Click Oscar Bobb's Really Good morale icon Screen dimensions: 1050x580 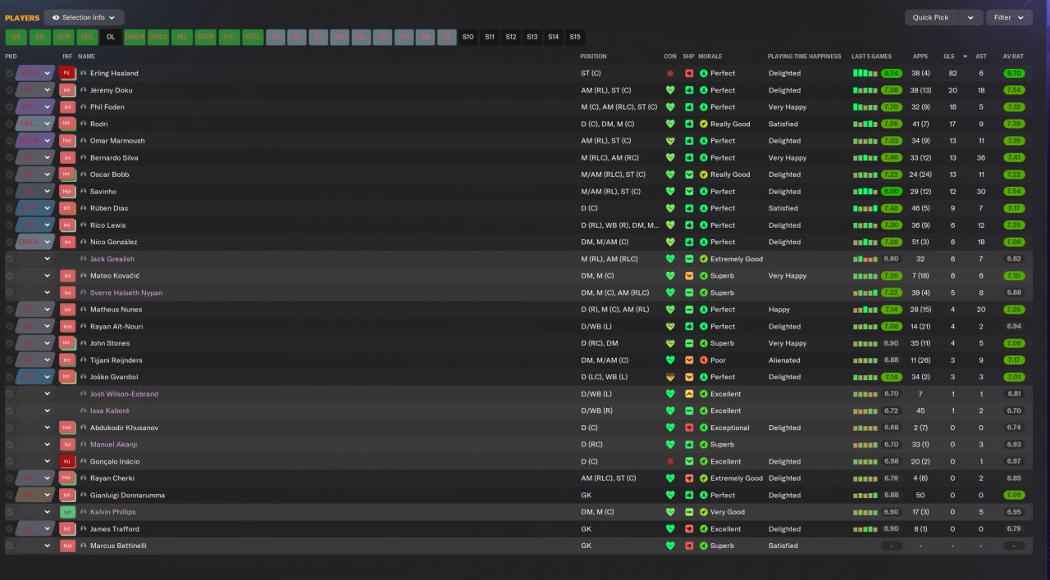point(704,174)
